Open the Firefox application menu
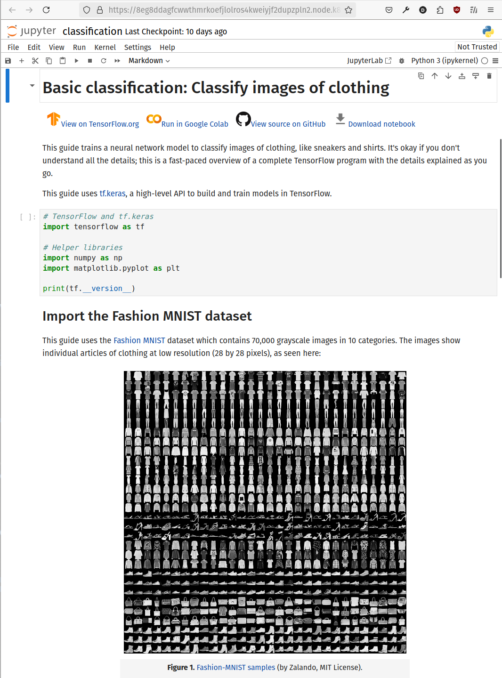Screen dimensions: 502x678 point(491,9)
